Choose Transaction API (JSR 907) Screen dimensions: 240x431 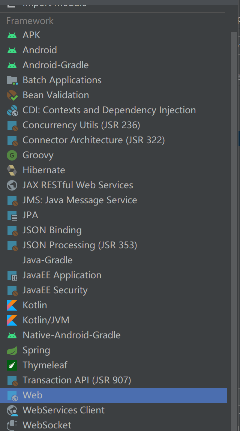point(114,380)
